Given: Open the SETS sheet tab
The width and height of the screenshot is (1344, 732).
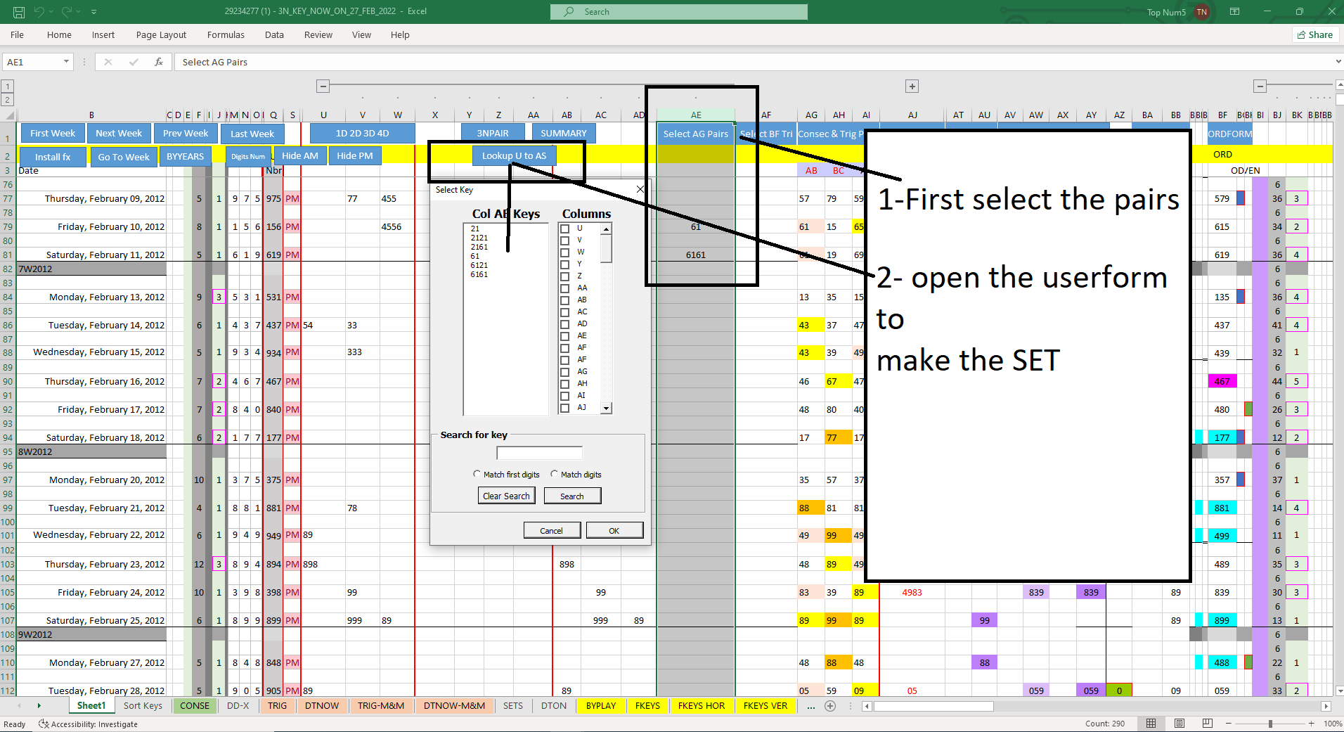Looking at the screenshot, I should pos(512,705).
